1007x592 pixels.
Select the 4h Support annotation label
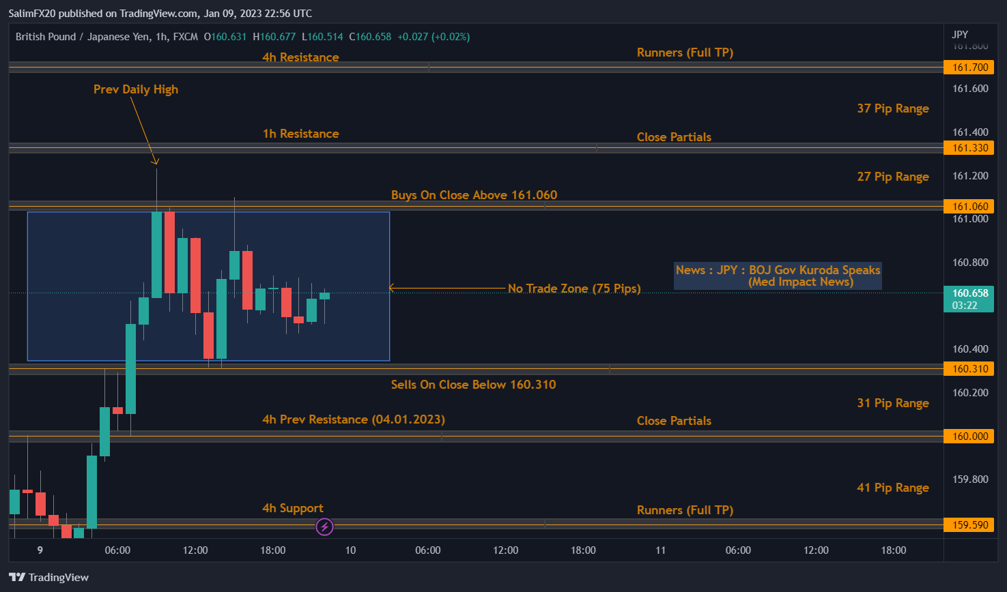tap(293, 508)
